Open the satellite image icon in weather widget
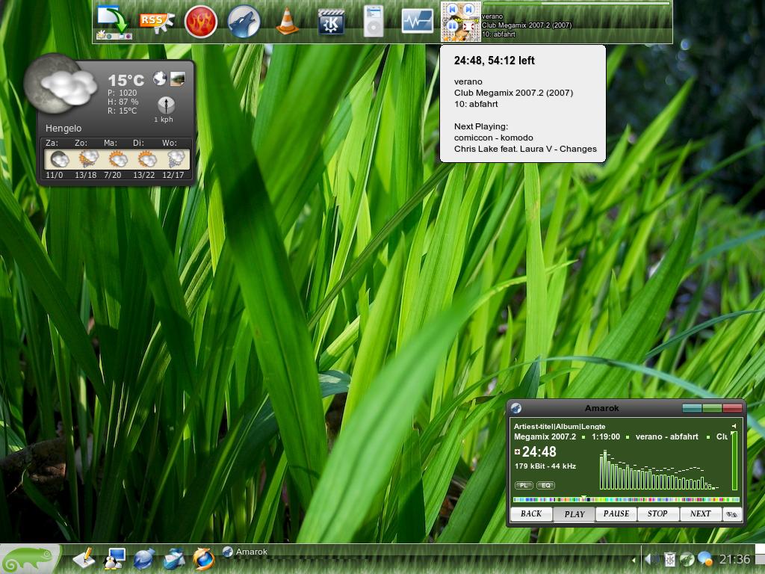The width and height of the screenshot is (765, 574). pos(178,78)
